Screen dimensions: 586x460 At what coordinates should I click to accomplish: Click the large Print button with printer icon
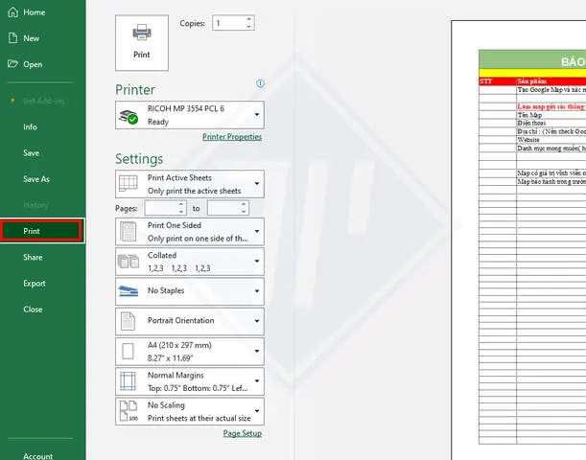[x=142, y=42]
